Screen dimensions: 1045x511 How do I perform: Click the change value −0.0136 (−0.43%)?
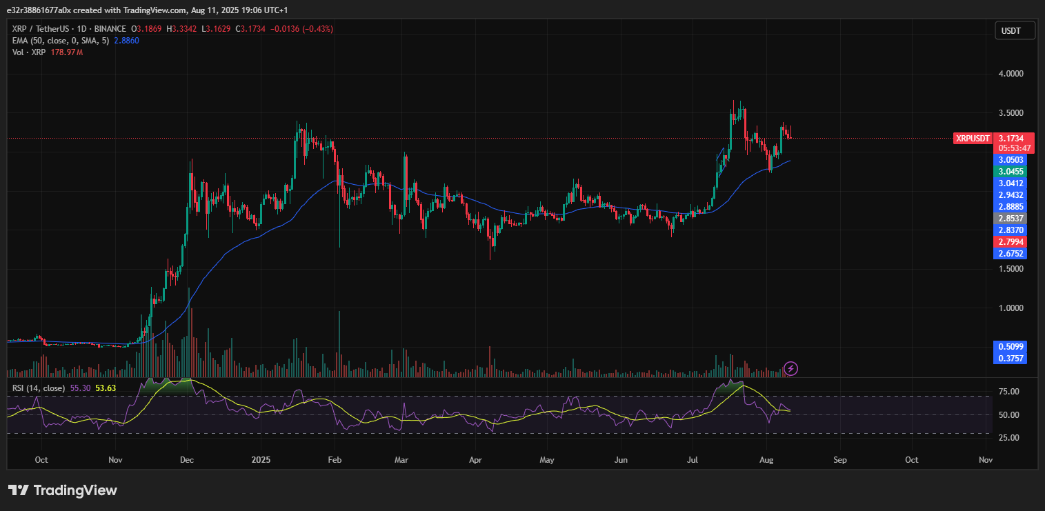point(302,29)
